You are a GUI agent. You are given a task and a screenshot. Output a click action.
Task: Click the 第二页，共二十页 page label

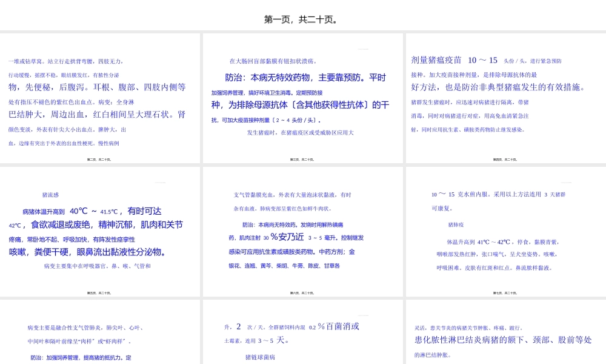pyautogui.click(x=100, y=160)
